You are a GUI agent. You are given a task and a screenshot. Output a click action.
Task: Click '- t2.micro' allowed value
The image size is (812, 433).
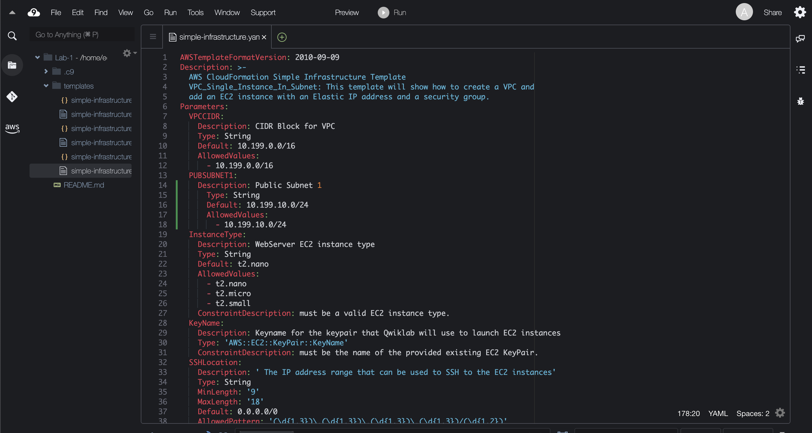click(x=229, y=293)
